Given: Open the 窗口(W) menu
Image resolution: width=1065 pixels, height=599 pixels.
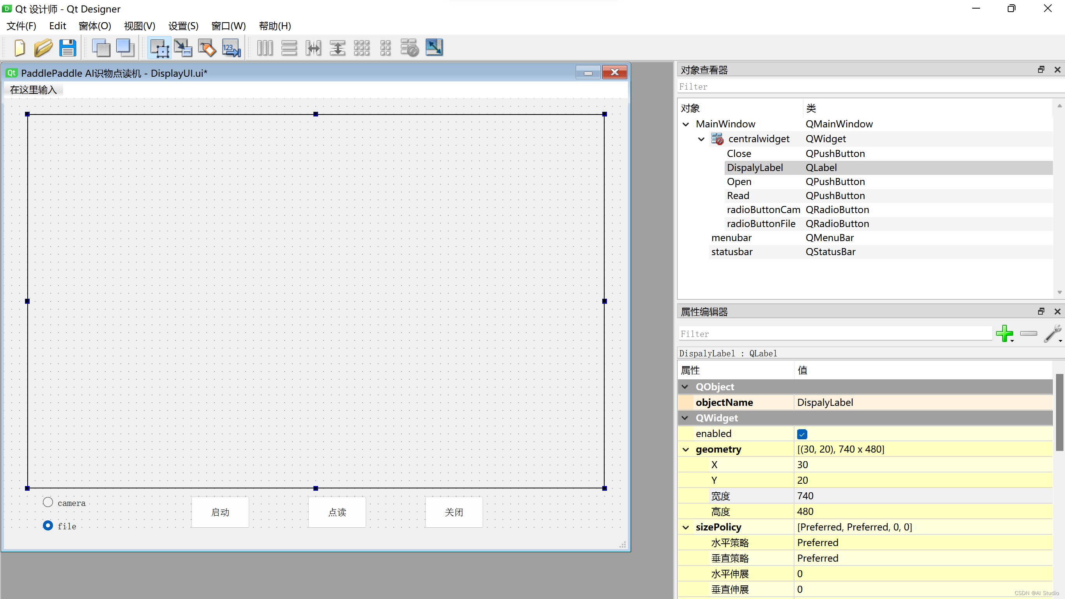Looking at the screenshot, I should (x=228, y=26).
